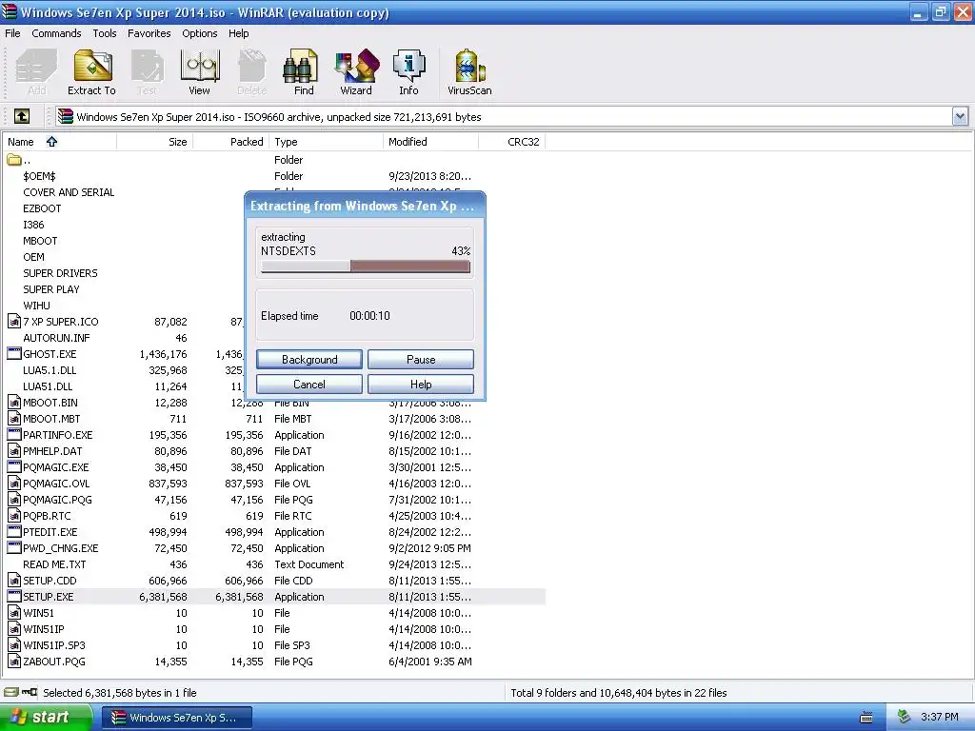
Task: Select the ZABOUT.PQG file icon
Action: pos(14,661)
